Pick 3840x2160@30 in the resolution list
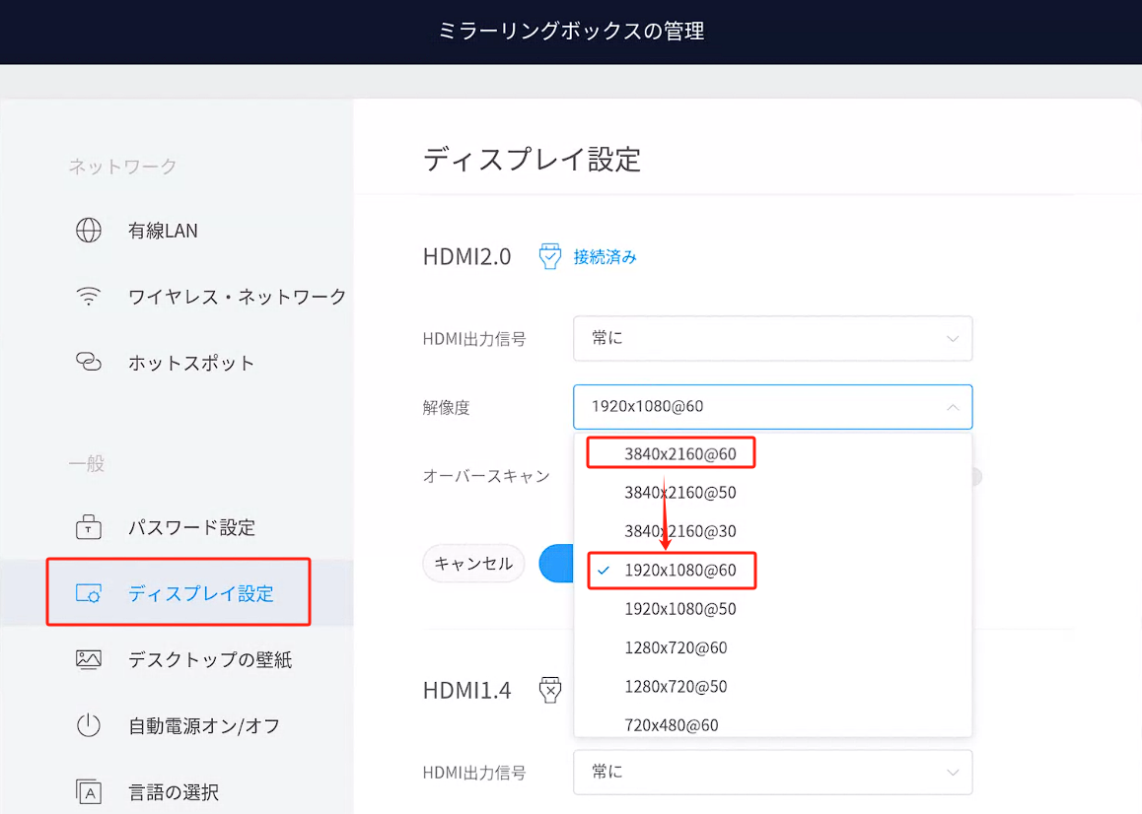This screenshot has height=814, width=1142. [680, 531]
